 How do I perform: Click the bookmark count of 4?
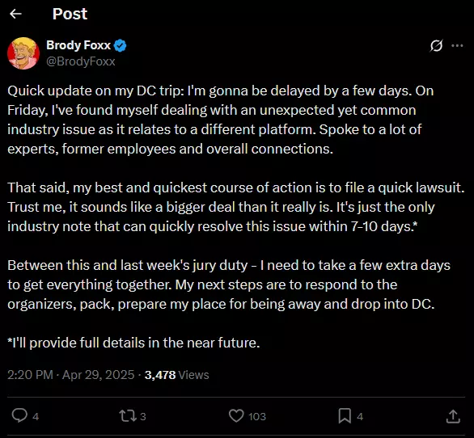tap(360, 417)
